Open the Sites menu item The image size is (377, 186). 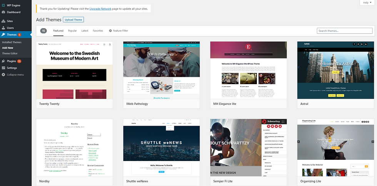(16, 21)
